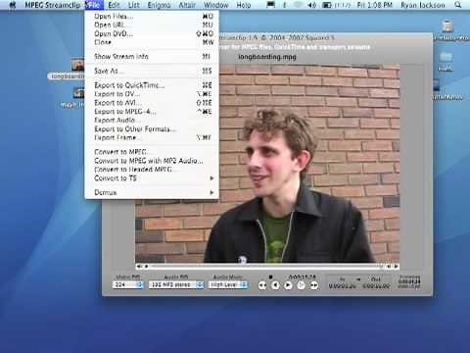Image resolution: width=470 pixels, height=353 pixels.
Task: Choose Export to DV… menu item
Action: [152, 94]
